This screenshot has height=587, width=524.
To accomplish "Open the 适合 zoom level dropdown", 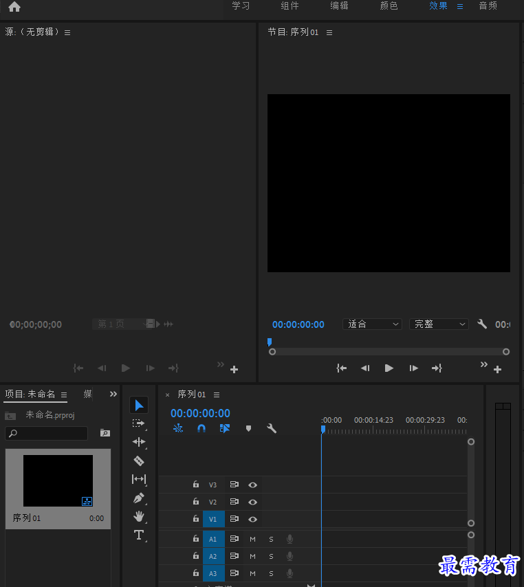I will point(372,324).
